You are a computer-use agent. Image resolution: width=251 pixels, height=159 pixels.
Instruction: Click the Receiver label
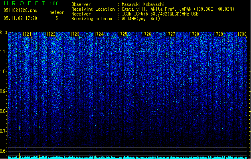click(x=81, y=14)
